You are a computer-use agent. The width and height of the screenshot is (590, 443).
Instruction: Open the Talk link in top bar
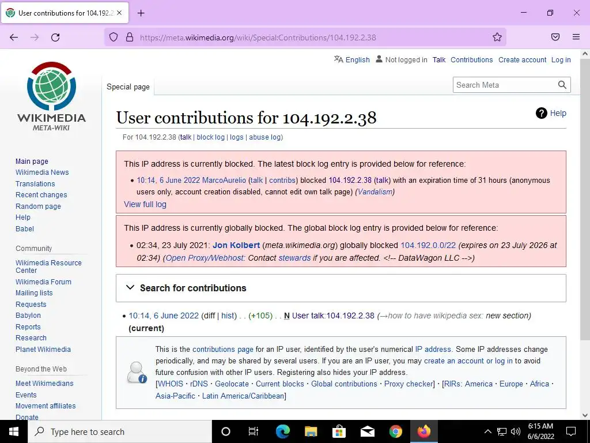click(438, 59)
